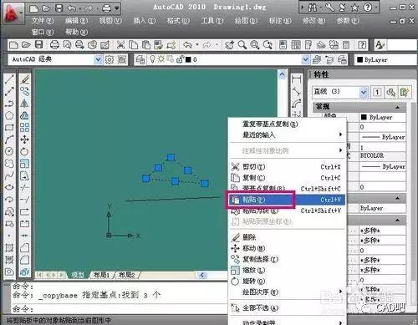
Task: Switch to 布局1 layout tab
Action: pyautogui.click(x=101, y=275)
